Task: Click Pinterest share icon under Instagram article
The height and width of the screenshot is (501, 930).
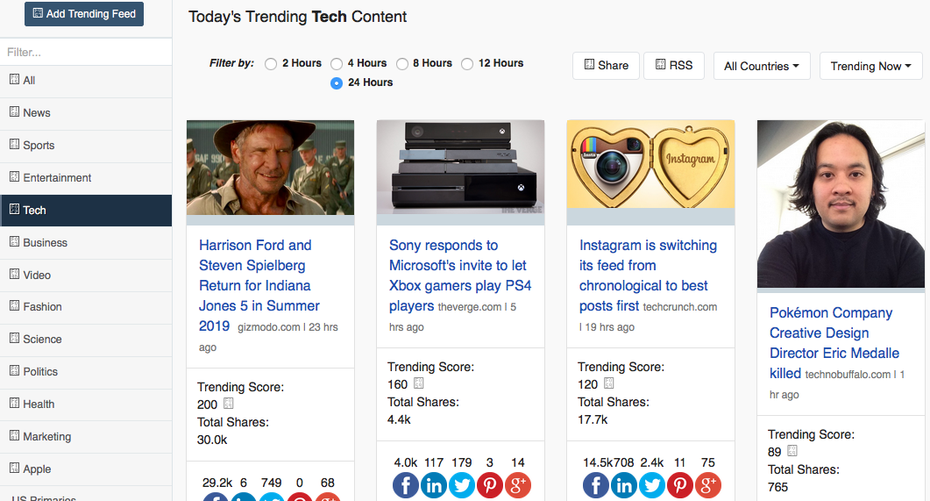Action: (679, 485)
